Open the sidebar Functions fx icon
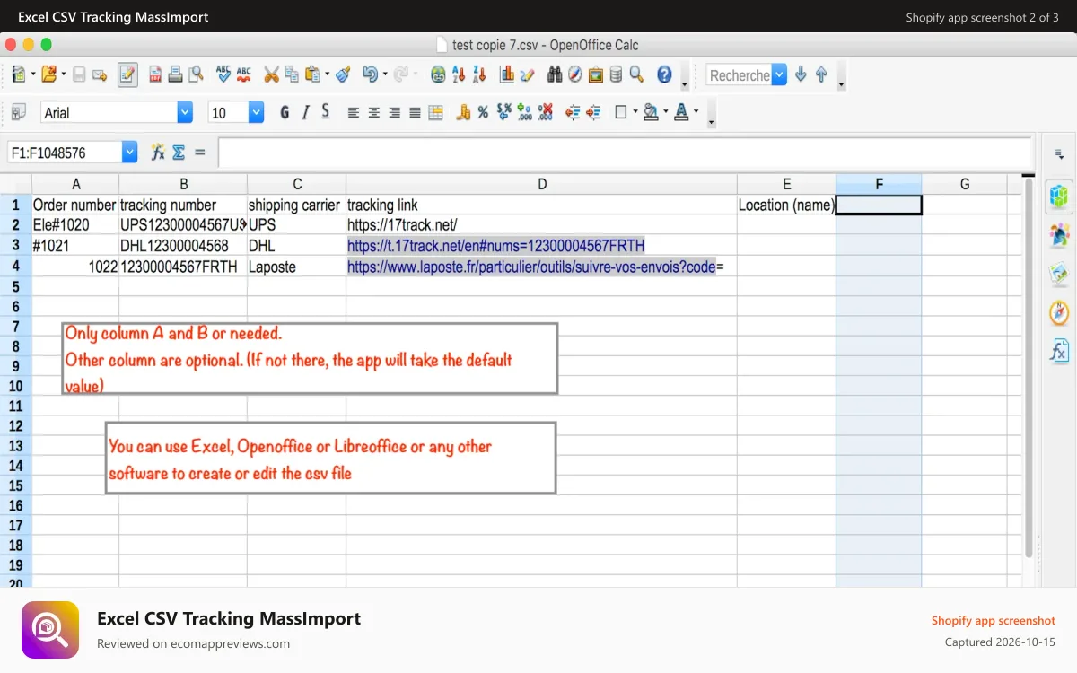1077x673 pixels. tap(1060, 350)
